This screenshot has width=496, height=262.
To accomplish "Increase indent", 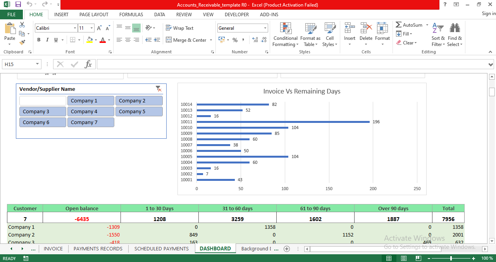I will pos(157,40).
